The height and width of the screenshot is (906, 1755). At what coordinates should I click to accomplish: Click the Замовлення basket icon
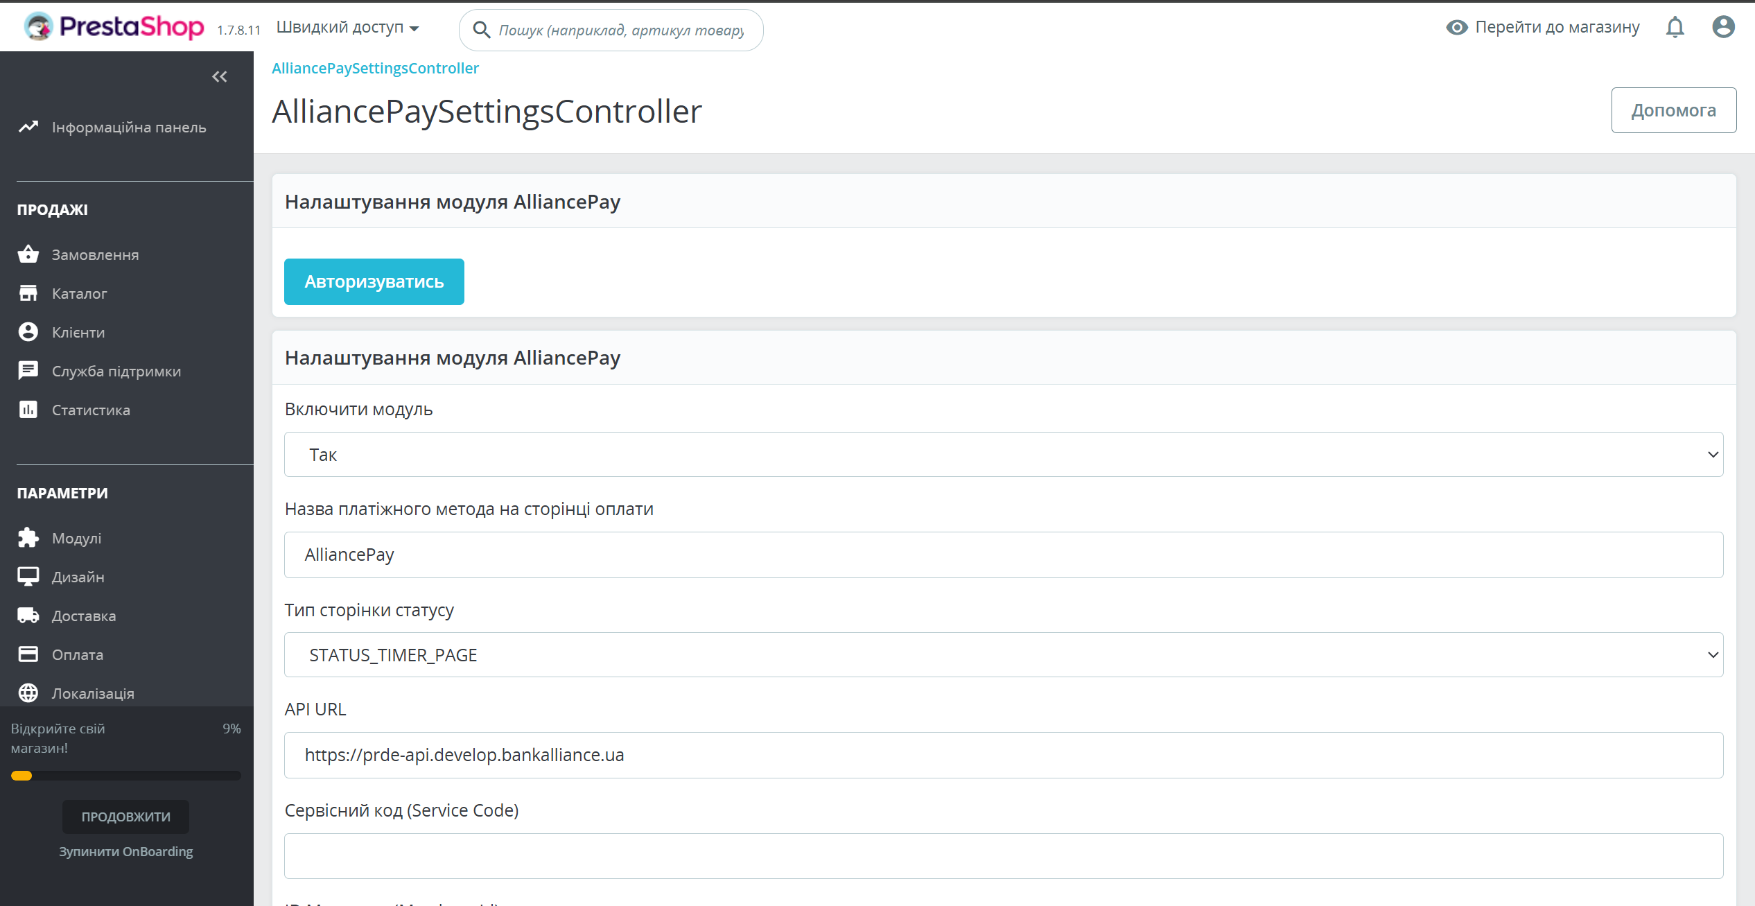click(x=28, y=254)
